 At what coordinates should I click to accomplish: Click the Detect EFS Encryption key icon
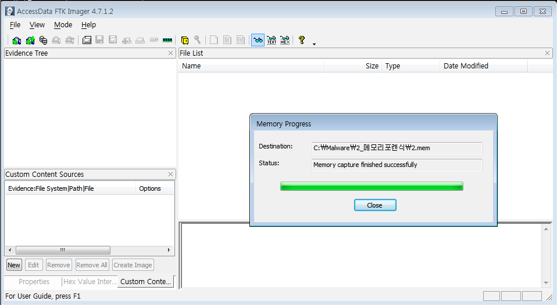click(198, 40)
